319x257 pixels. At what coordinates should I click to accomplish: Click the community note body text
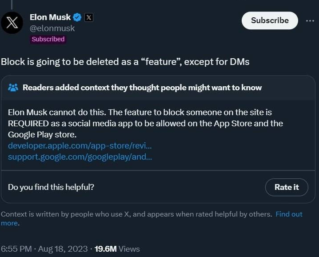tap(145, 124)
